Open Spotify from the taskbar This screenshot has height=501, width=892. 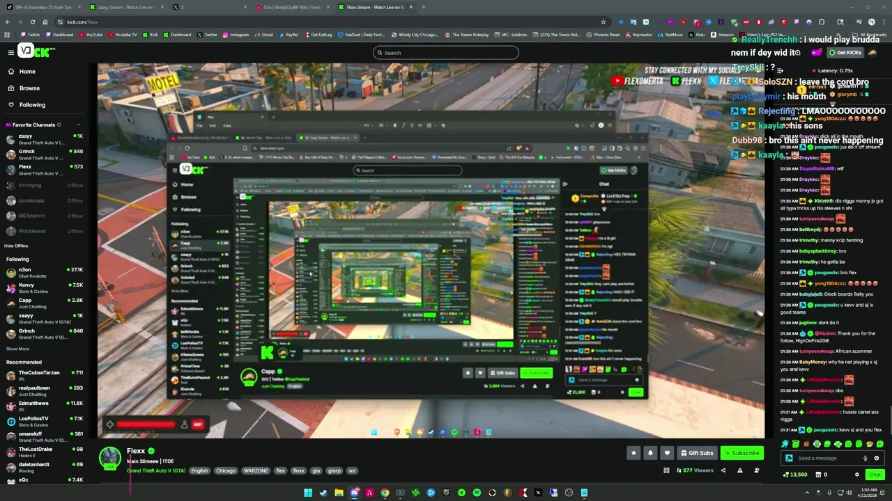tap(477, 493)
